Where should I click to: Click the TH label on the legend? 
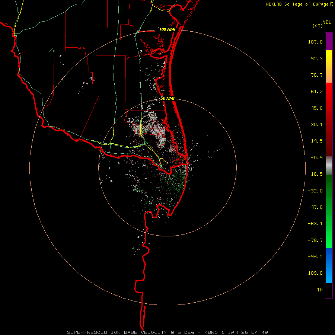pyautogui.click(x=320, y=290)
